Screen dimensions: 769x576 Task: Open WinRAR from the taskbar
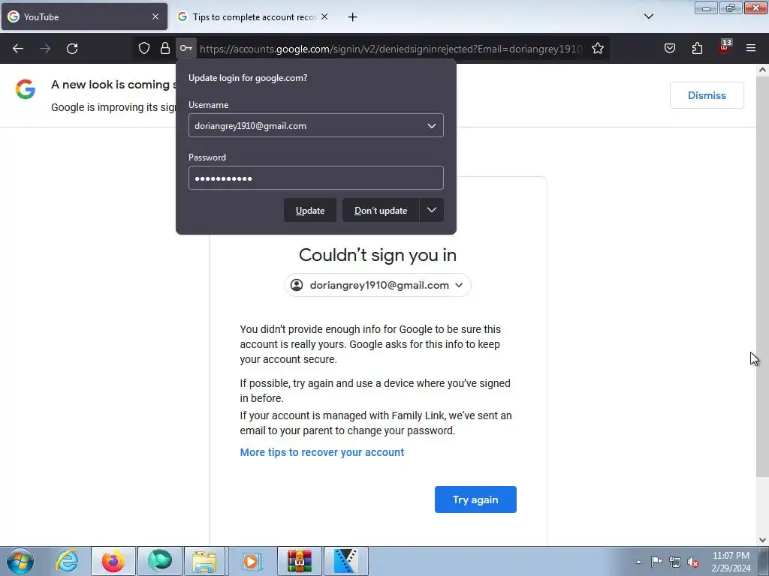click(299, 561)
